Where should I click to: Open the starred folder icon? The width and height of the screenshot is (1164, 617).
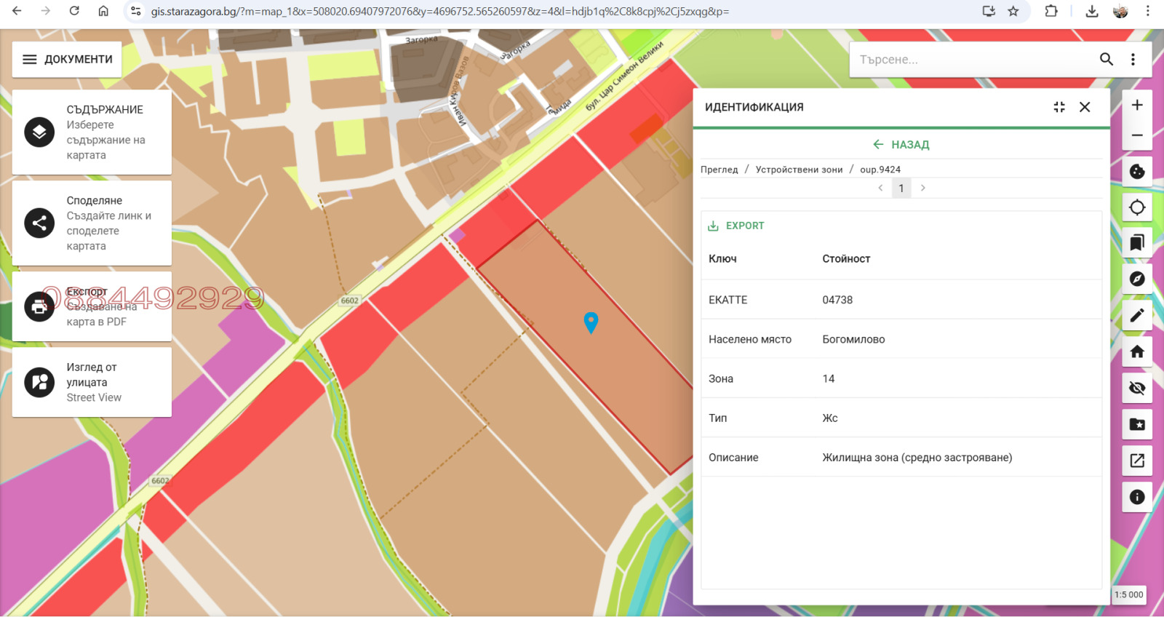pos(1137,424)
